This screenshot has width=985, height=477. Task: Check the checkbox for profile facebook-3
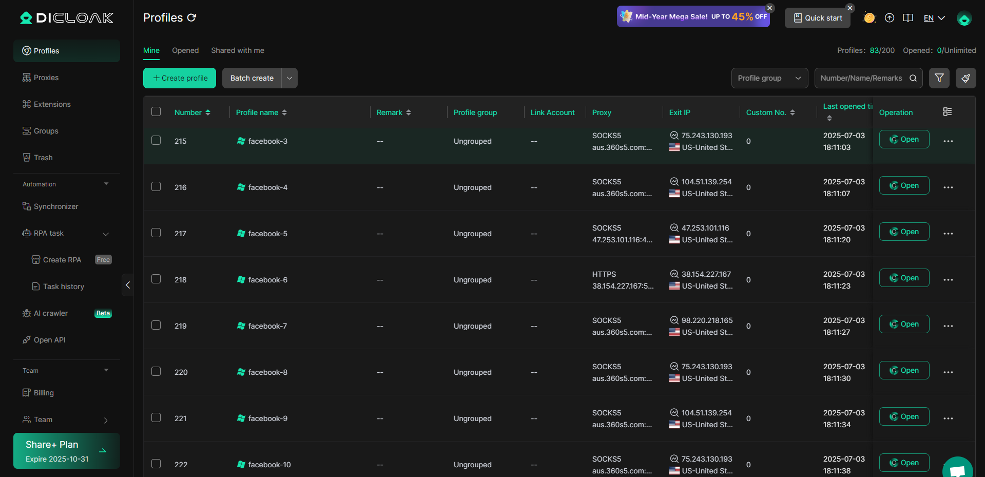[156, 140]
